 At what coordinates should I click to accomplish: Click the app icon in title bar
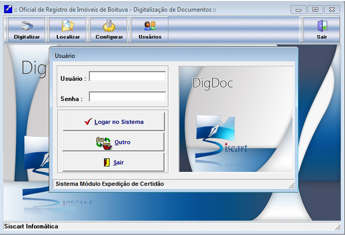pyautogui.click(x=8, y=9)
